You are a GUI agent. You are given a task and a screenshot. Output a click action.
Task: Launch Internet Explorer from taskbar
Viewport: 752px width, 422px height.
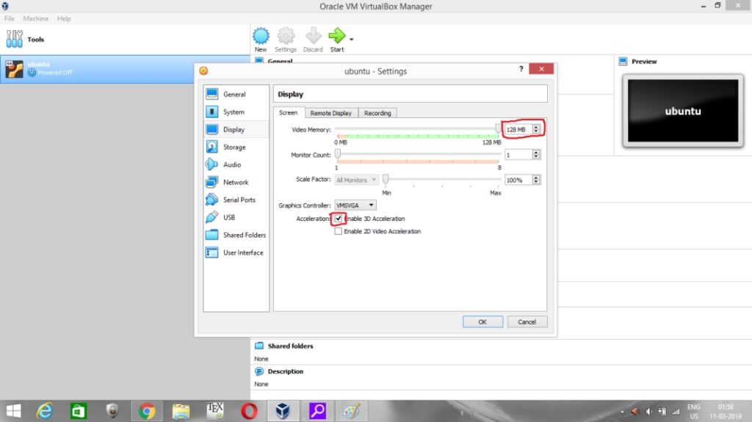point(45,411)
